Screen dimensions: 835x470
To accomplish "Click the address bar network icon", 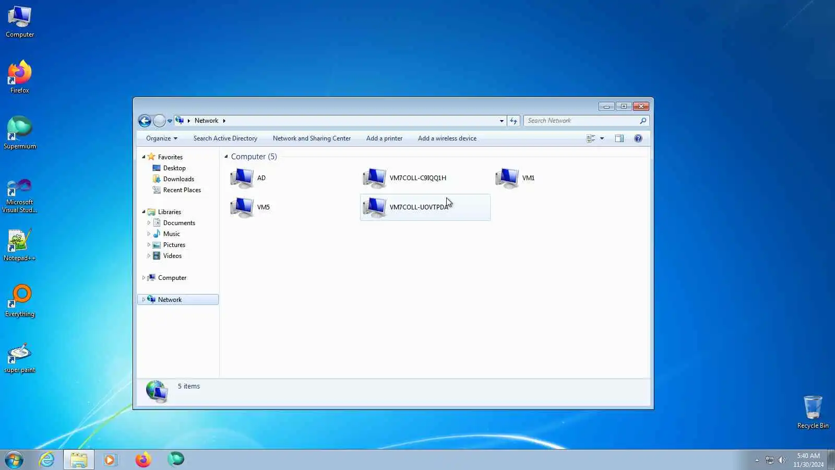I will point(180,121).
